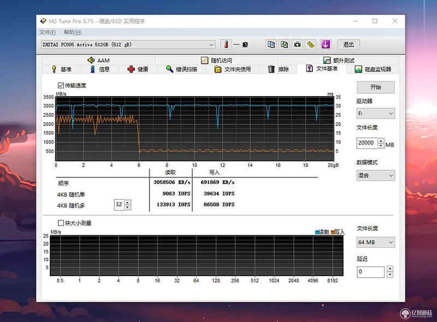Viewport: 437px width, 322px height.
Task: Click the sequential write value 691869 KB/s
Action: (217, 182)
